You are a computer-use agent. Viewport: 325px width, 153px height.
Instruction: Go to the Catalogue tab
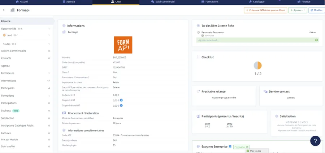coord(257,2)
